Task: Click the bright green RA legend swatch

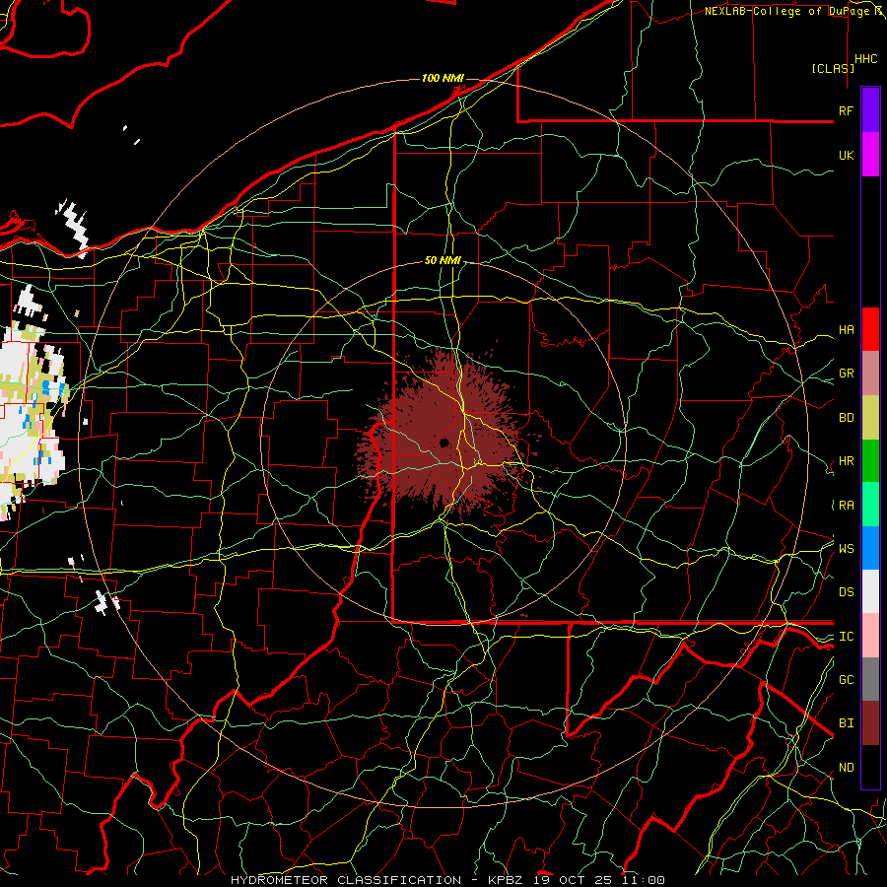Action: point(870,505)
